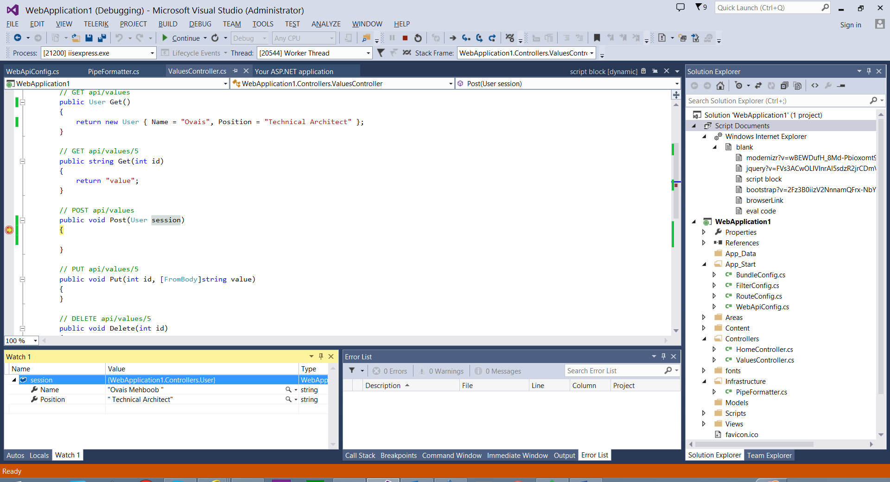Toggle the 0 Messages filter button
Screen dimensions: 890x482
pos(498,371)
